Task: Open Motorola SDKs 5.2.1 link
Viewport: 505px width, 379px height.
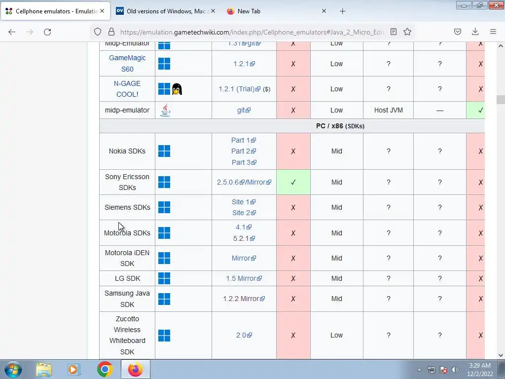Action: (244, 238)
